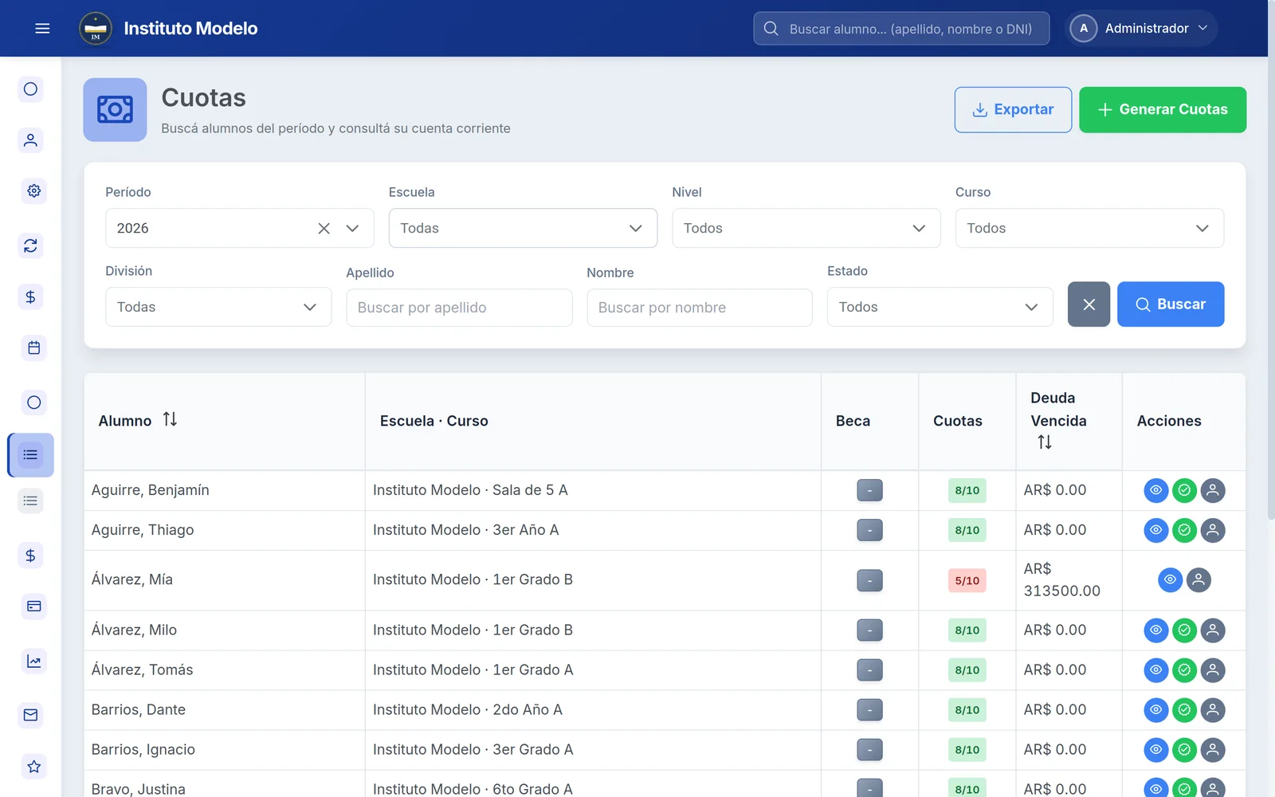
Task: Click Beca badge for Aguirre, Benjamín
Action: coord(869,490)
